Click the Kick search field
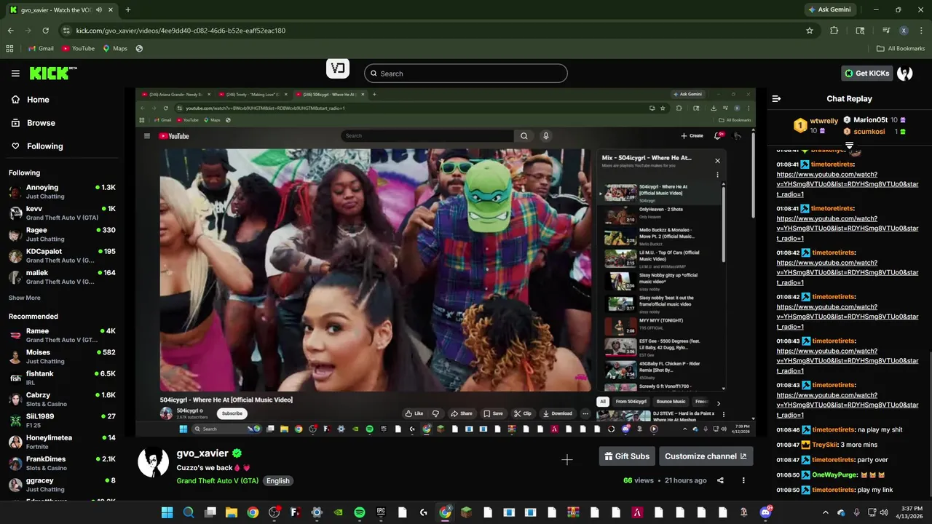The image size is (932, 524). pyautogui.click(x=465, y=74)
